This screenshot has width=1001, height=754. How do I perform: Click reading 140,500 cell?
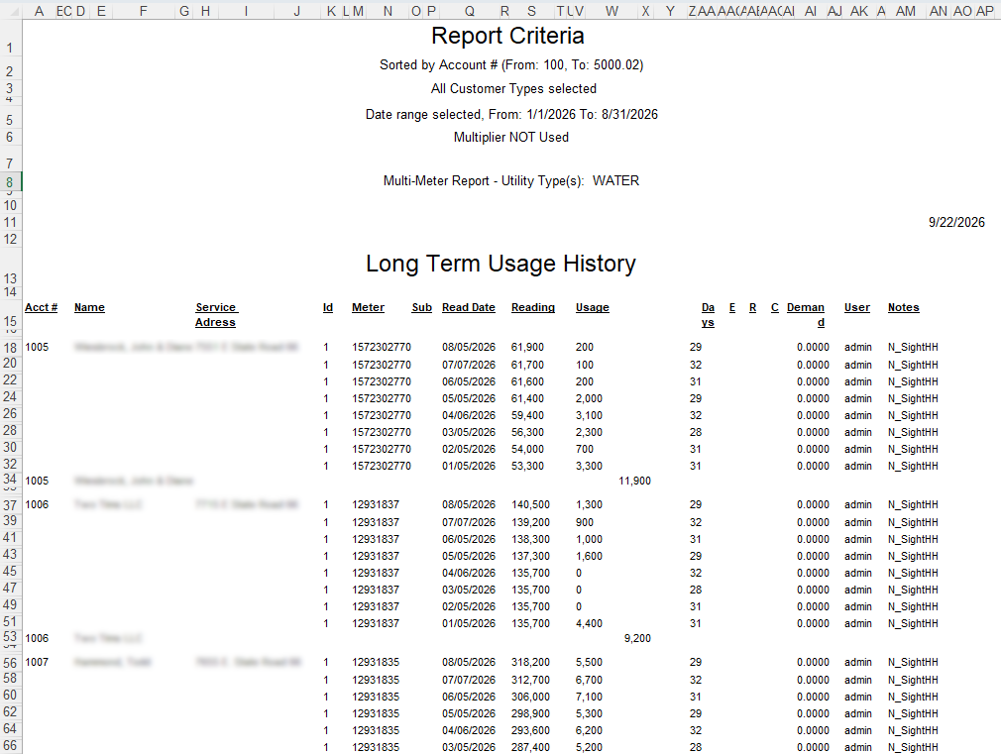(530, 505)
